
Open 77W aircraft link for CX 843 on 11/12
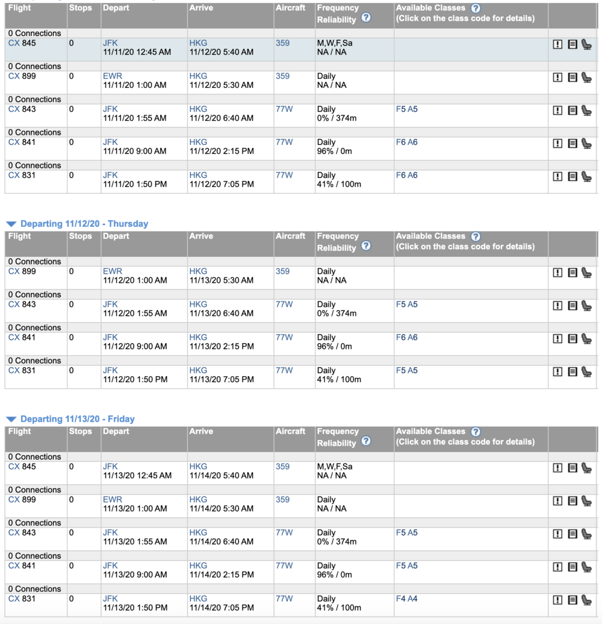coord(284,304)
